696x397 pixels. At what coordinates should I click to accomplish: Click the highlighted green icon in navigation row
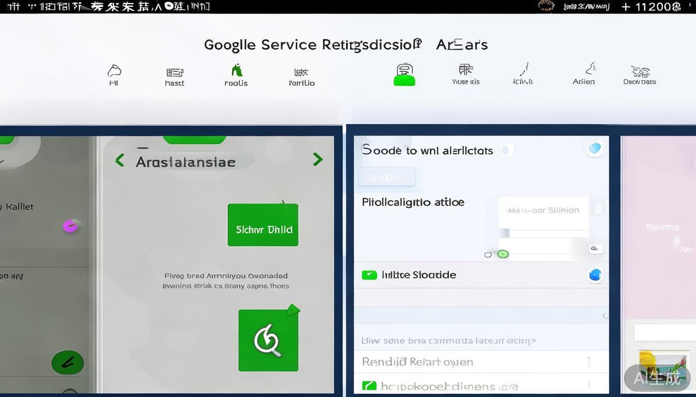(404, 74)
